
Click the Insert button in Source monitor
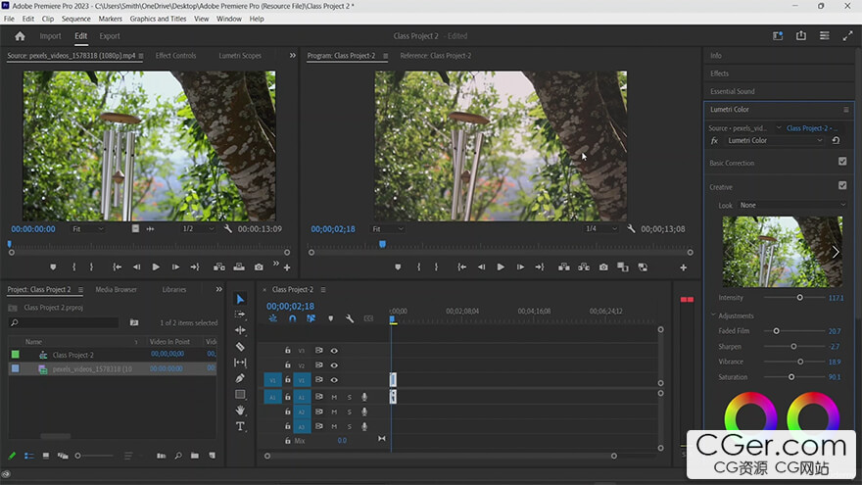(219, 267)
